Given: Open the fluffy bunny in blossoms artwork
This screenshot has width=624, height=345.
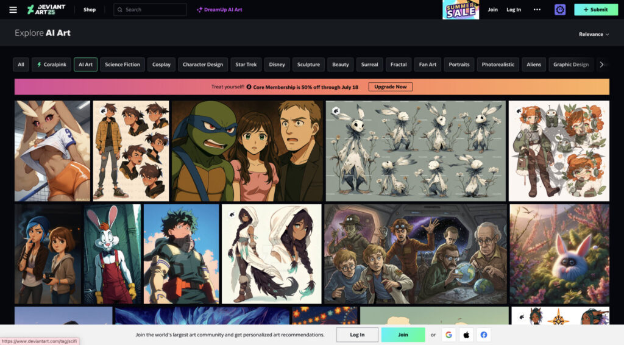Looking at the screenshot, I should [559, 254].
